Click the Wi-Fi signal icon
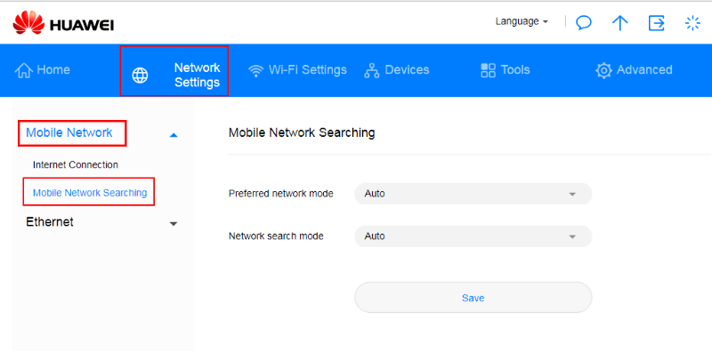The width and height of the screenshot is (712, 351). click(x=256, y=71)
